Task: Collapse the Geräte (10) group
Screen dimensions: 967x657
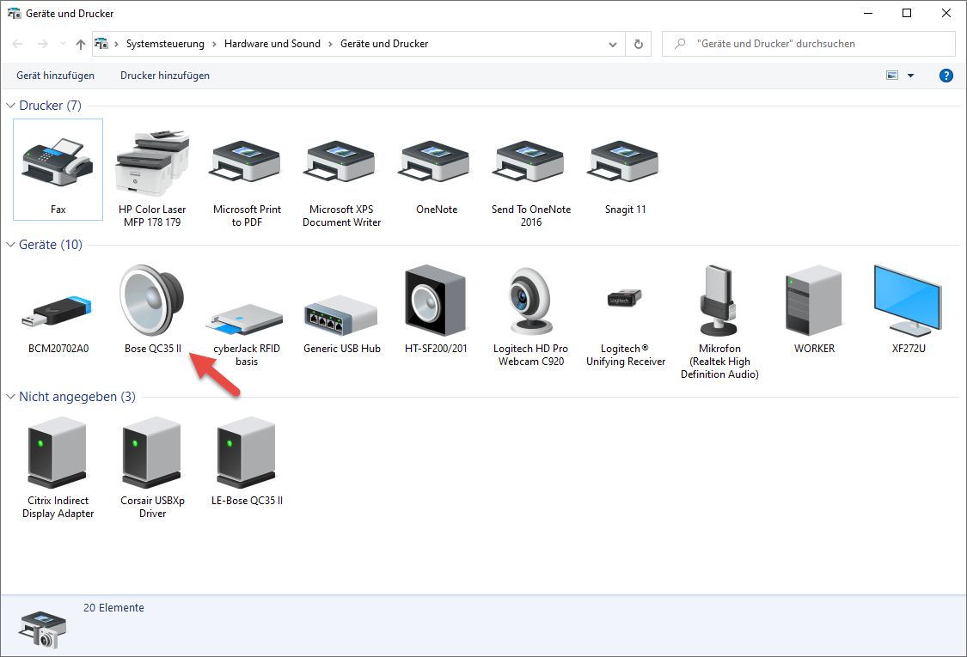Action: (x=10, y=245)
